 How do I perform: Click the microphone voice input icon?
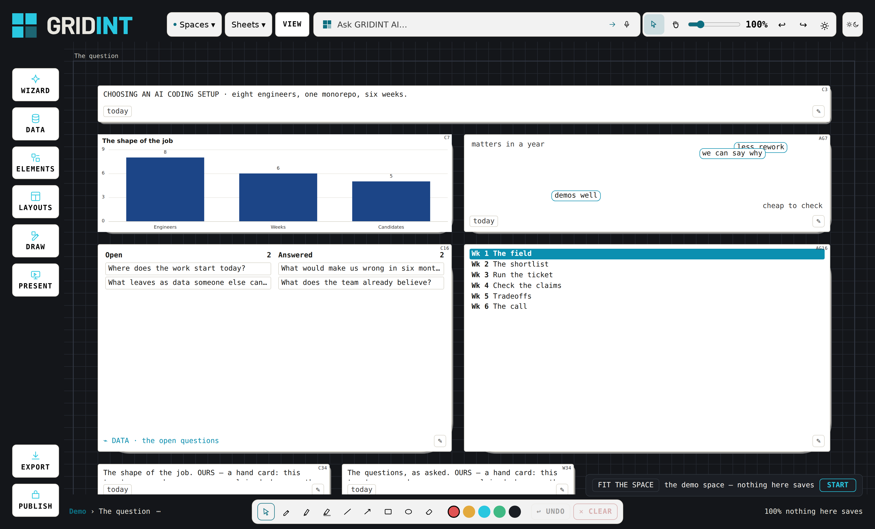click(627, 24)
